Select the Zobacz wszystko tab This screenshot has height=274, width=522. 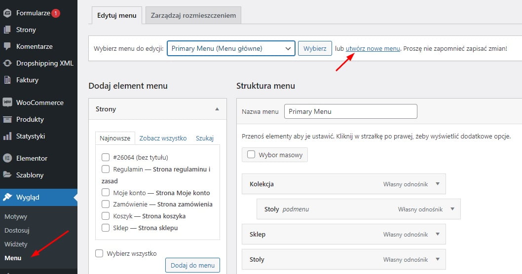coord(163,138)
